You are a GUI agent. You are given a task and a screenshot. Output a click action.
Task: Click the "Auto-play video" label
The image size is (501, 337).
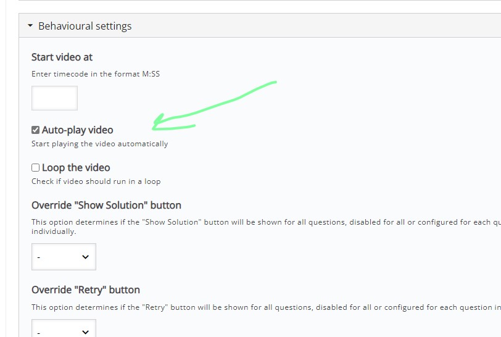78,130
